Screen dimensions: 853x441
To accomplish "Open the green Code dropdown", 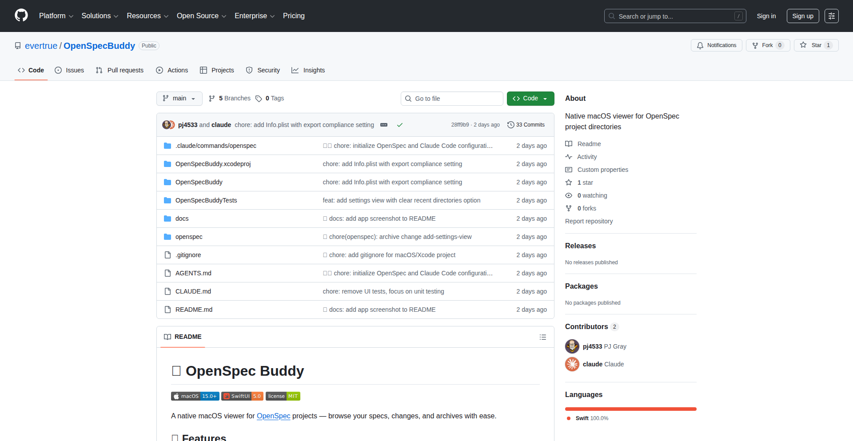I will 530,98.
